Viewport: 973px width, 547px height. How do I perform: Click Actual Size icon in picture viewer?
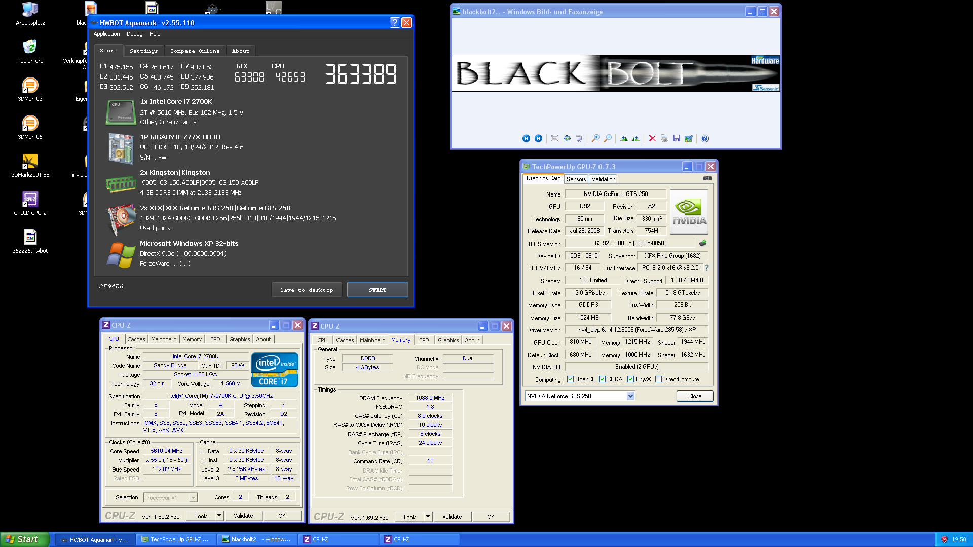point(567,138)
